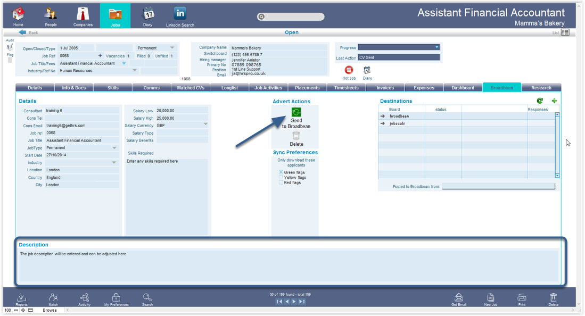
Task: Click the Match icon
Action: pos(53,299)
